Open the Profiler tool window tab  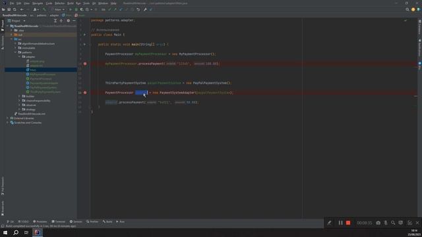click(92, 222)
